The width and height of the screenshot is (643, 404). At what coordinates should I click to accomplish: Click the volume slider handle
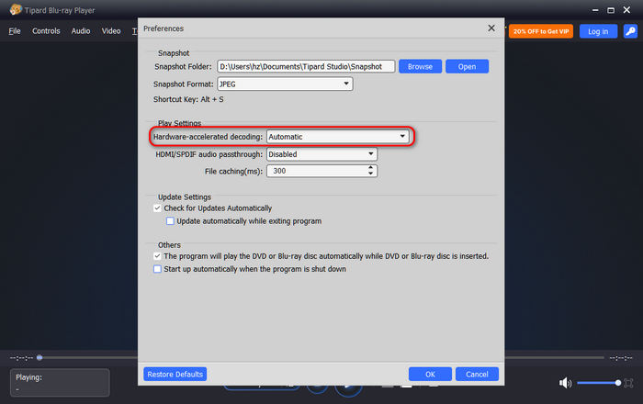click(617, 383)
